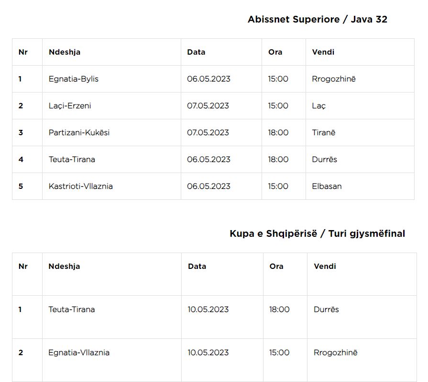Click the 07.05.2023 date for Laçi-Erzeni
This screenshot has width=428, height=382.
[208, 105]
